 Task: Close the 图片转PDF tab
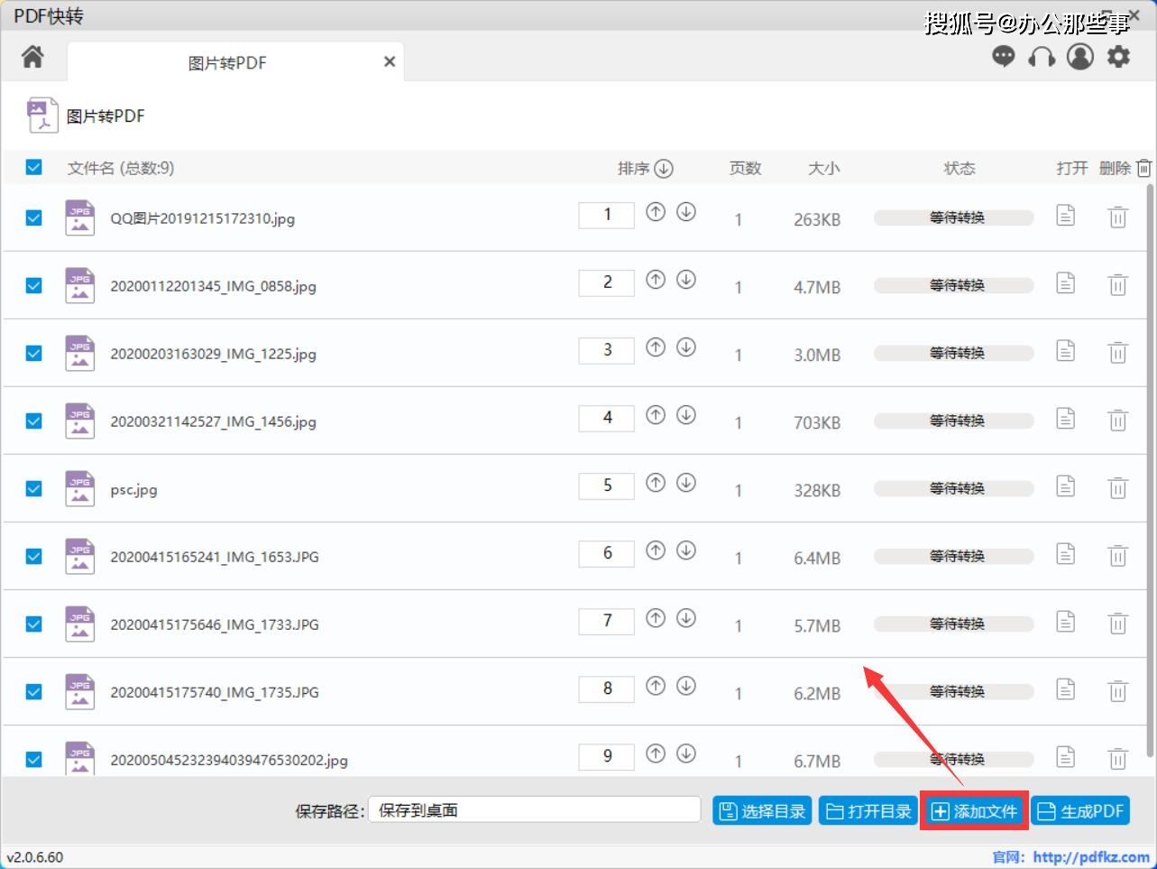point(390,61)
